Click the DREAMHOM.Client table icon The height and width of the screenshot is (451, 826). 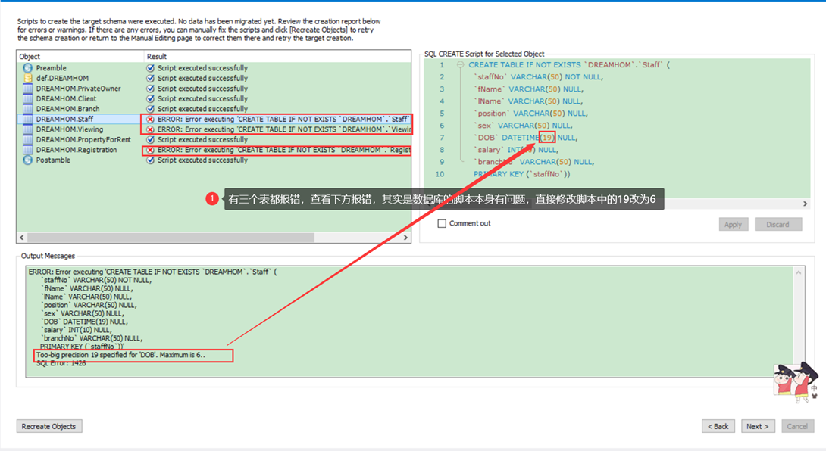pos(26,98)
